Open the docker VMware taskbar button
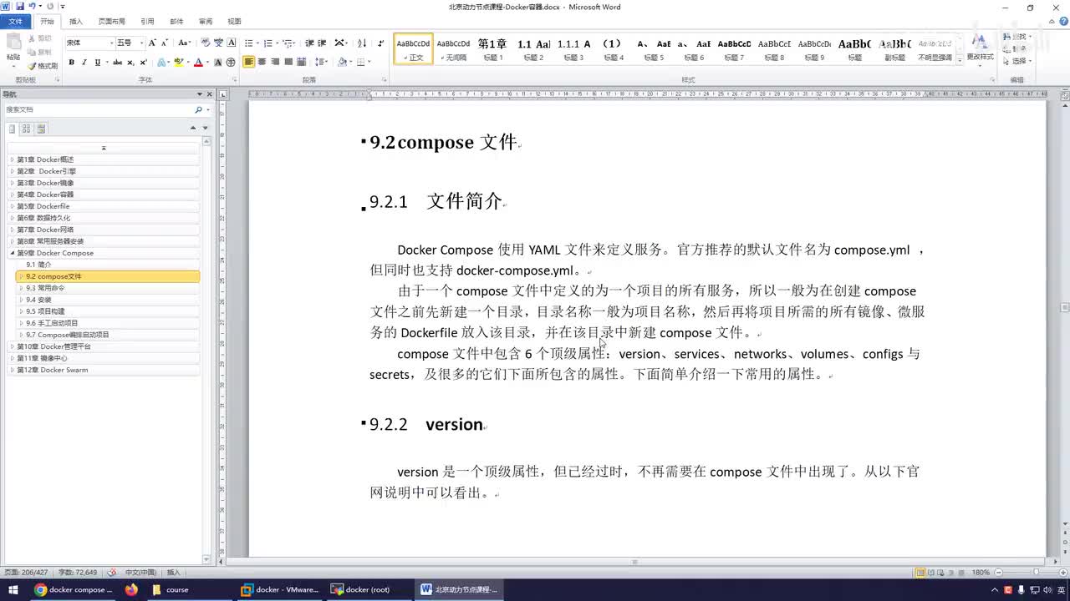The height and width of the screenshot is (601, 1070). (279, 589)
